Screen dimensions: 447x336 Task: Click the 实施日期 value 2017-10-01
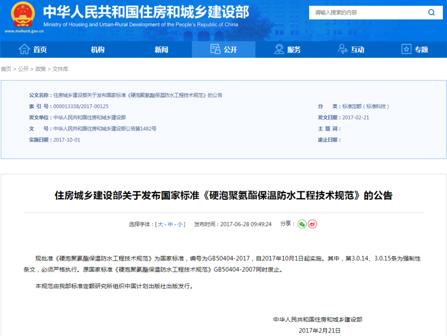coord(67,139)
